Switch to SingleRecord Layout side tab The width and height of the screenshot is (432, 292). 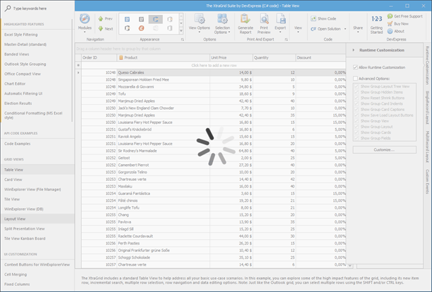(427, 107)
